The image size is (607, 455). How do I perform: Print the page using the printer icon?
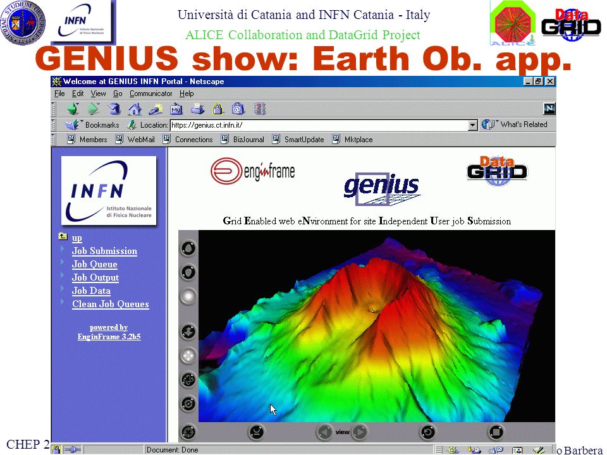click(x=197, y=109)
